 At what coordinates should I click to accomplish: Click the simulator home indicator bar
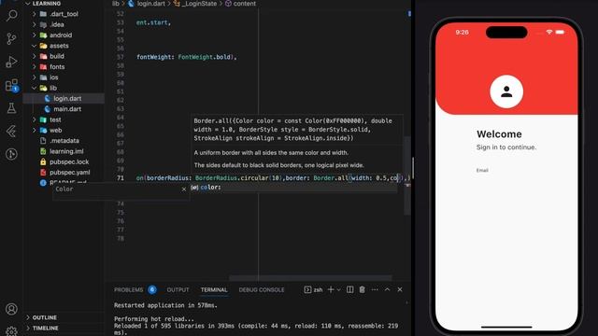coord(506,327)
